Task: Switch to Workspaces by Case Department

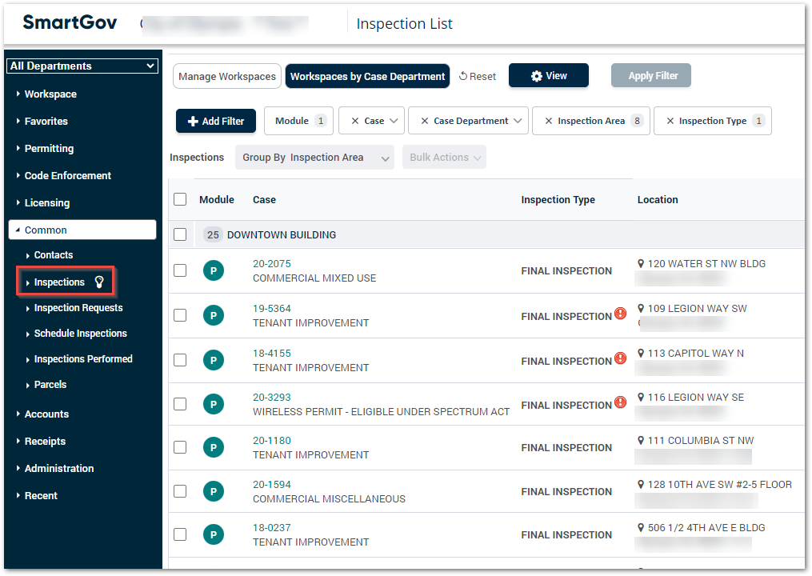Action: 367,76
